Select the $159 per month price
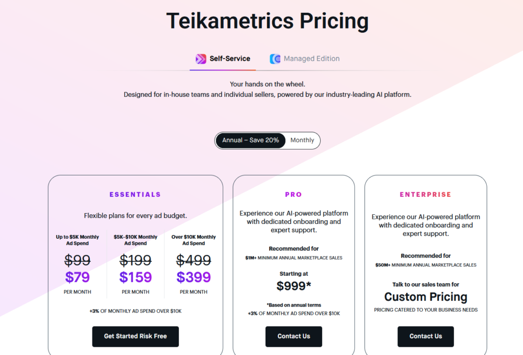This screenshot has width=523, height=355. (135, 277)
